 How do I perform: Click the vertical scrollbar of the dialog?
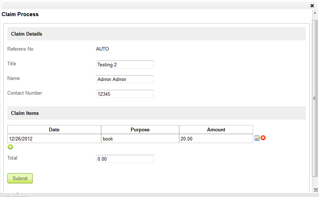(x=315, y=98)
